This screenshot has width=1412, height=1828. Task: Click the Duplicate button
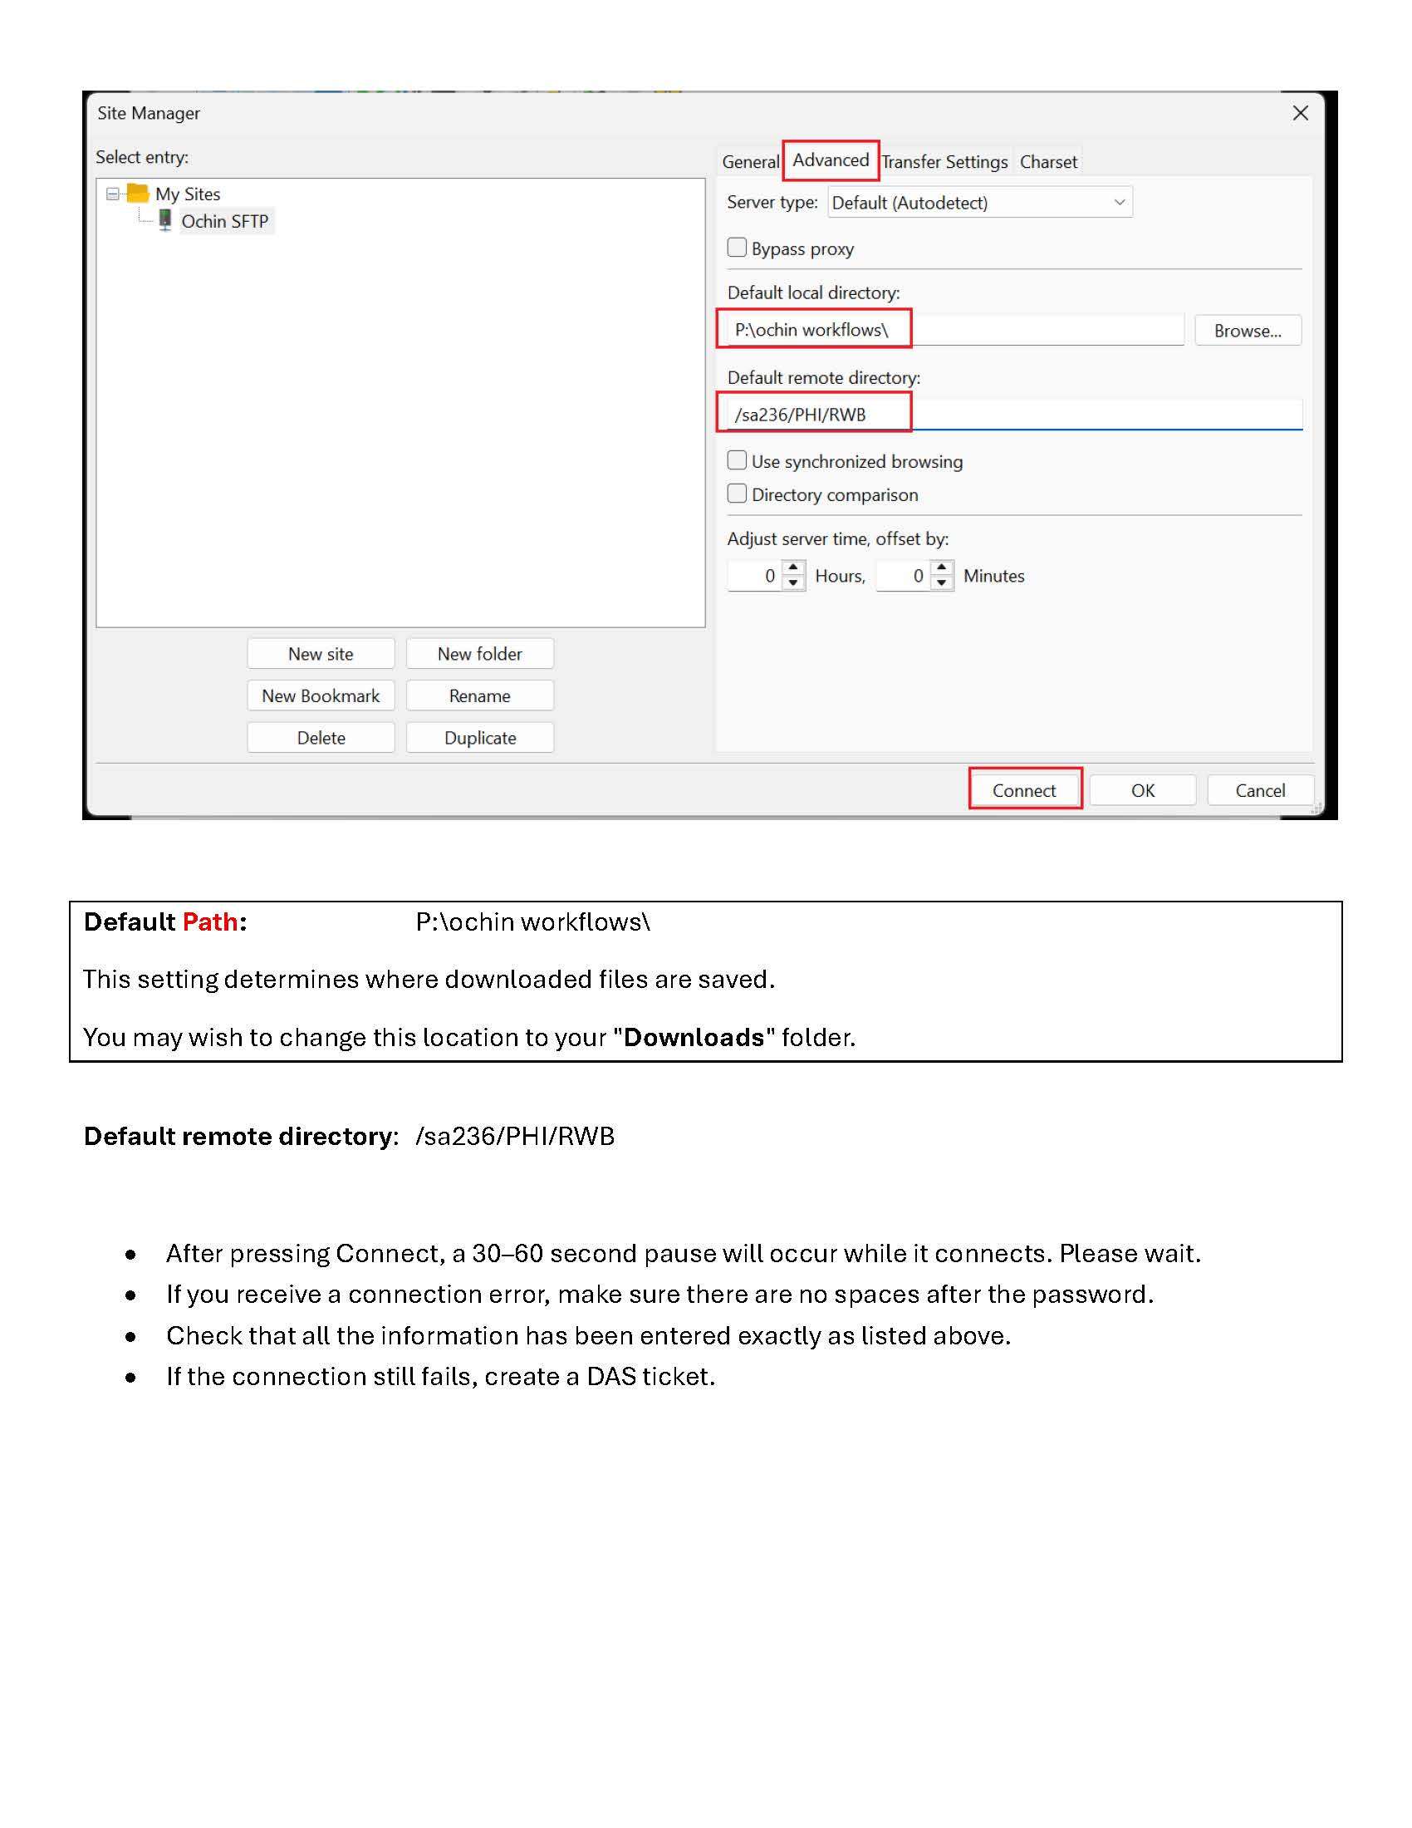[x=480, y=737]
